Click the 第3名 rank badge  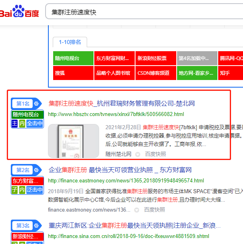[x=23, y=226]
